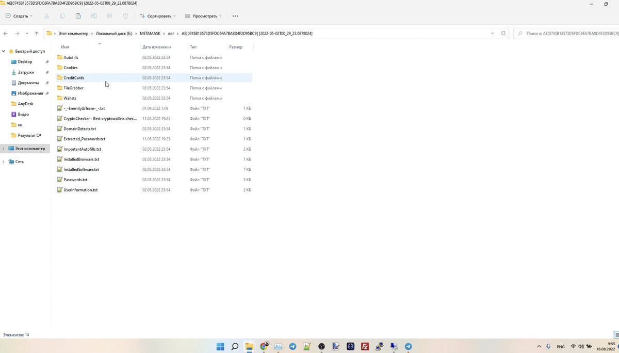Screen dimensions: 619x353
Task: Click лог in the address breadcrumb
Action: pos(171,34)
